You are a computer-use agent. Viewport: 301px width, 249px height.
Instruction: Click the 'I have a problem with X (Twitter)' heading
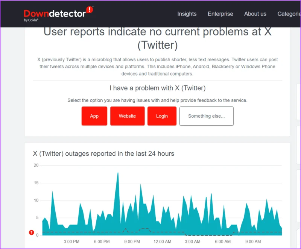(157, 88)
